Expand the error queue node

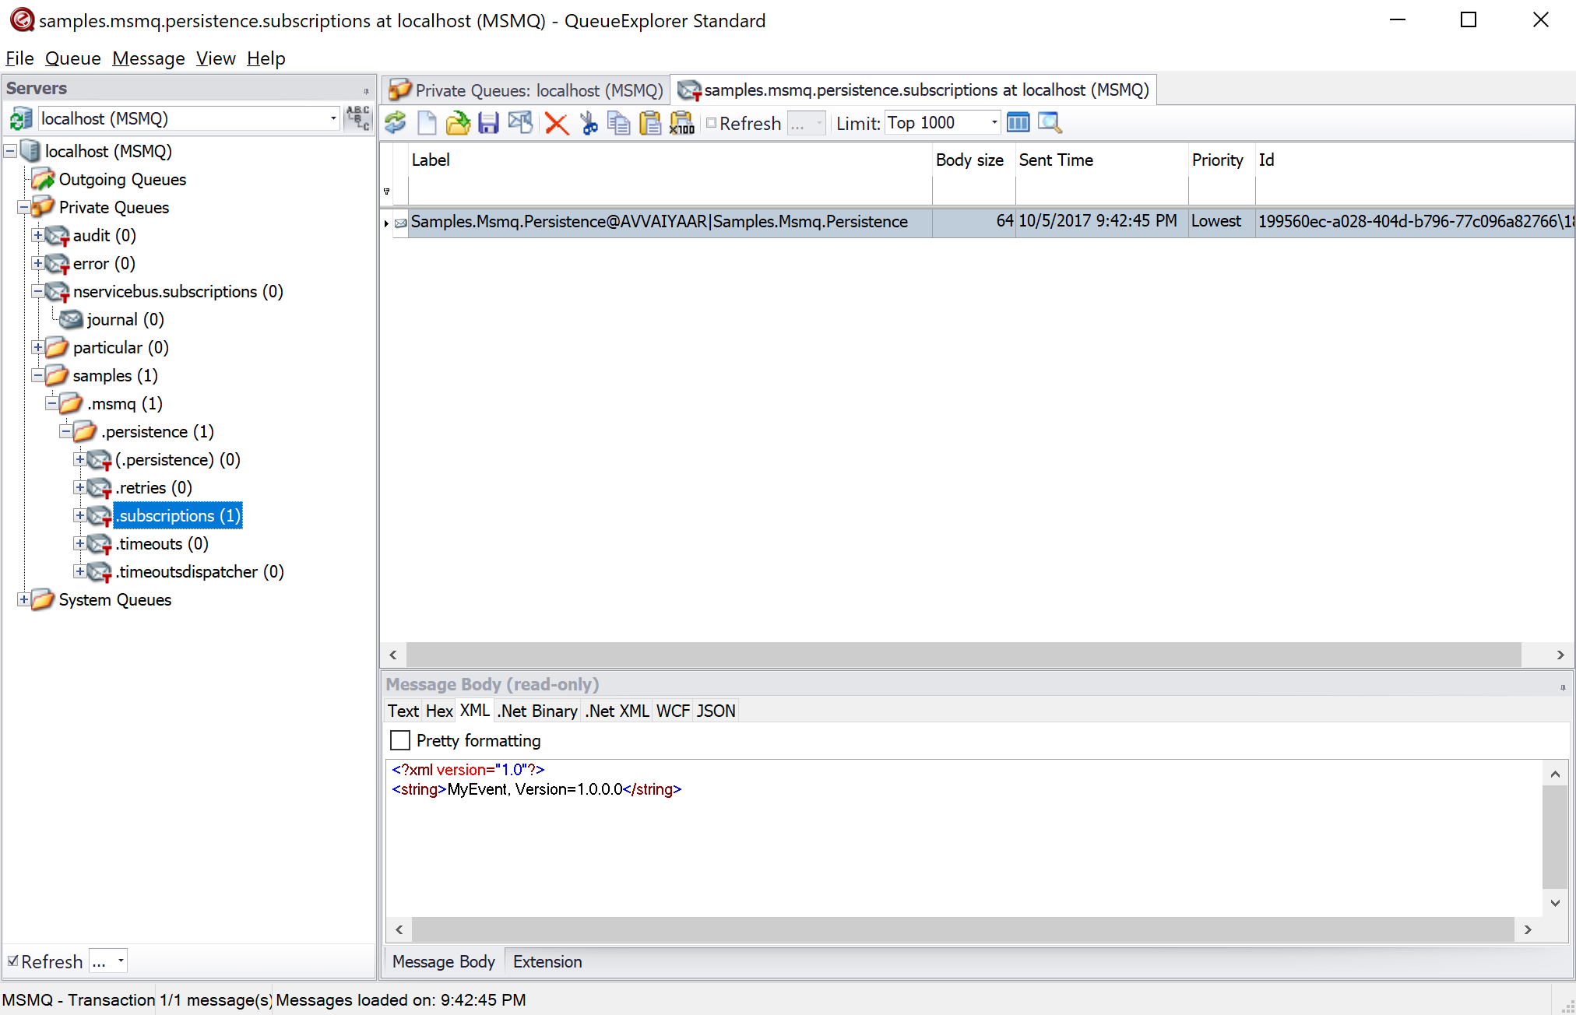(37, 263)
